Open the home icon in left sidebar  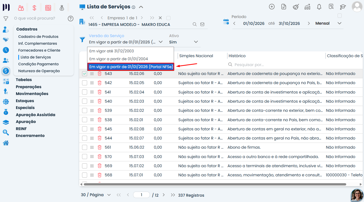pyautogui.click(x=6, y=143)
